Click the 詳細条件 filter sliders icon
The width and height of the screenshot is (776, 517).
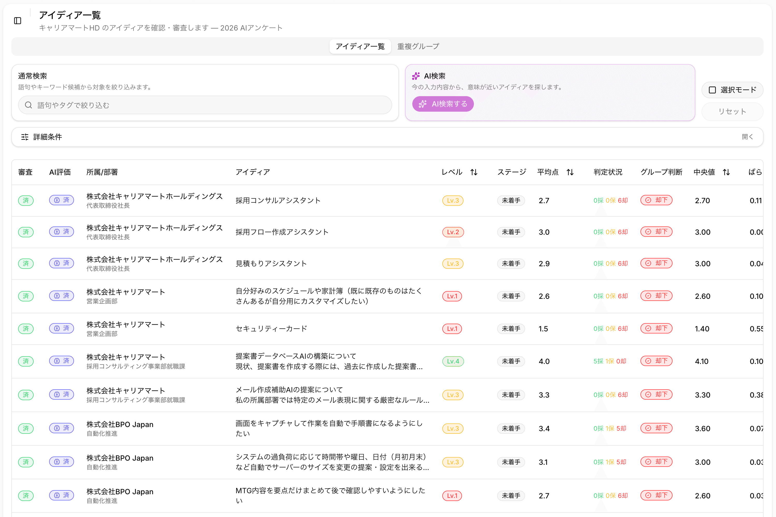point(25,137)
